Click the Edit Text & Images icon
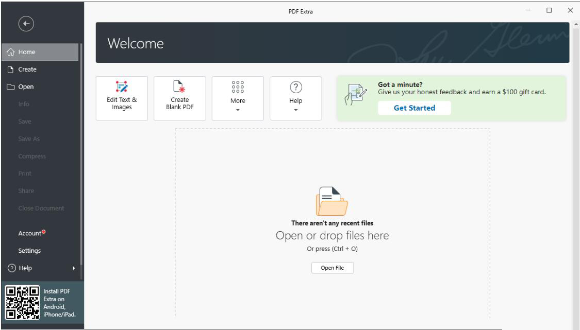Image resolution: width=580 pixels, height=330 pixels. (122, 87)
